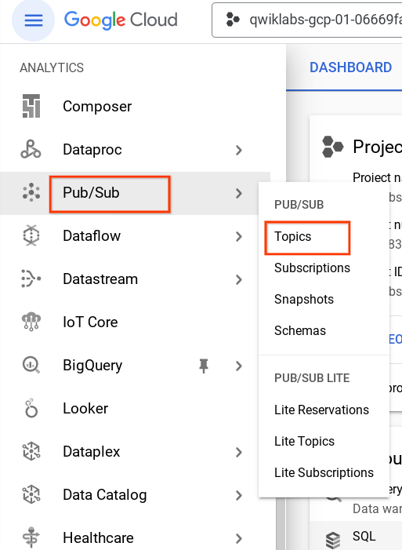This screenshot has width=402, height=550.
Task: Open Healthcare from the navigation menu
Action: click(x=98, y=537)
